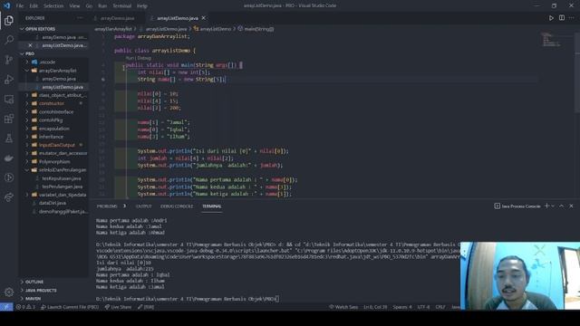Viewport: 580px width, 326px height.
Task: Open errors and warnings status indicator
Action: point(25,307)
